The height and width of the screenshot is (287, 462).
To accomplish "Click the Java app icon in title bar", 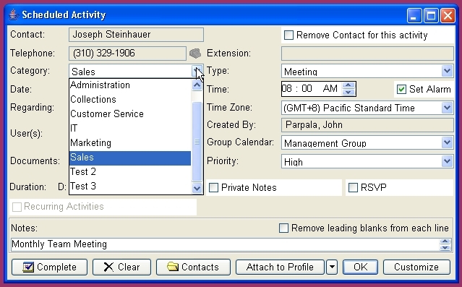I will 13,14.
